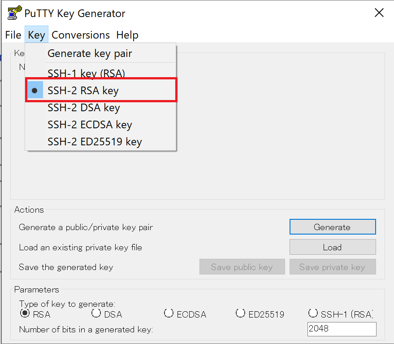The width and height of the screenshot is (394, 344).
Task: Select the RSA radio button
Action: [25, 314]
